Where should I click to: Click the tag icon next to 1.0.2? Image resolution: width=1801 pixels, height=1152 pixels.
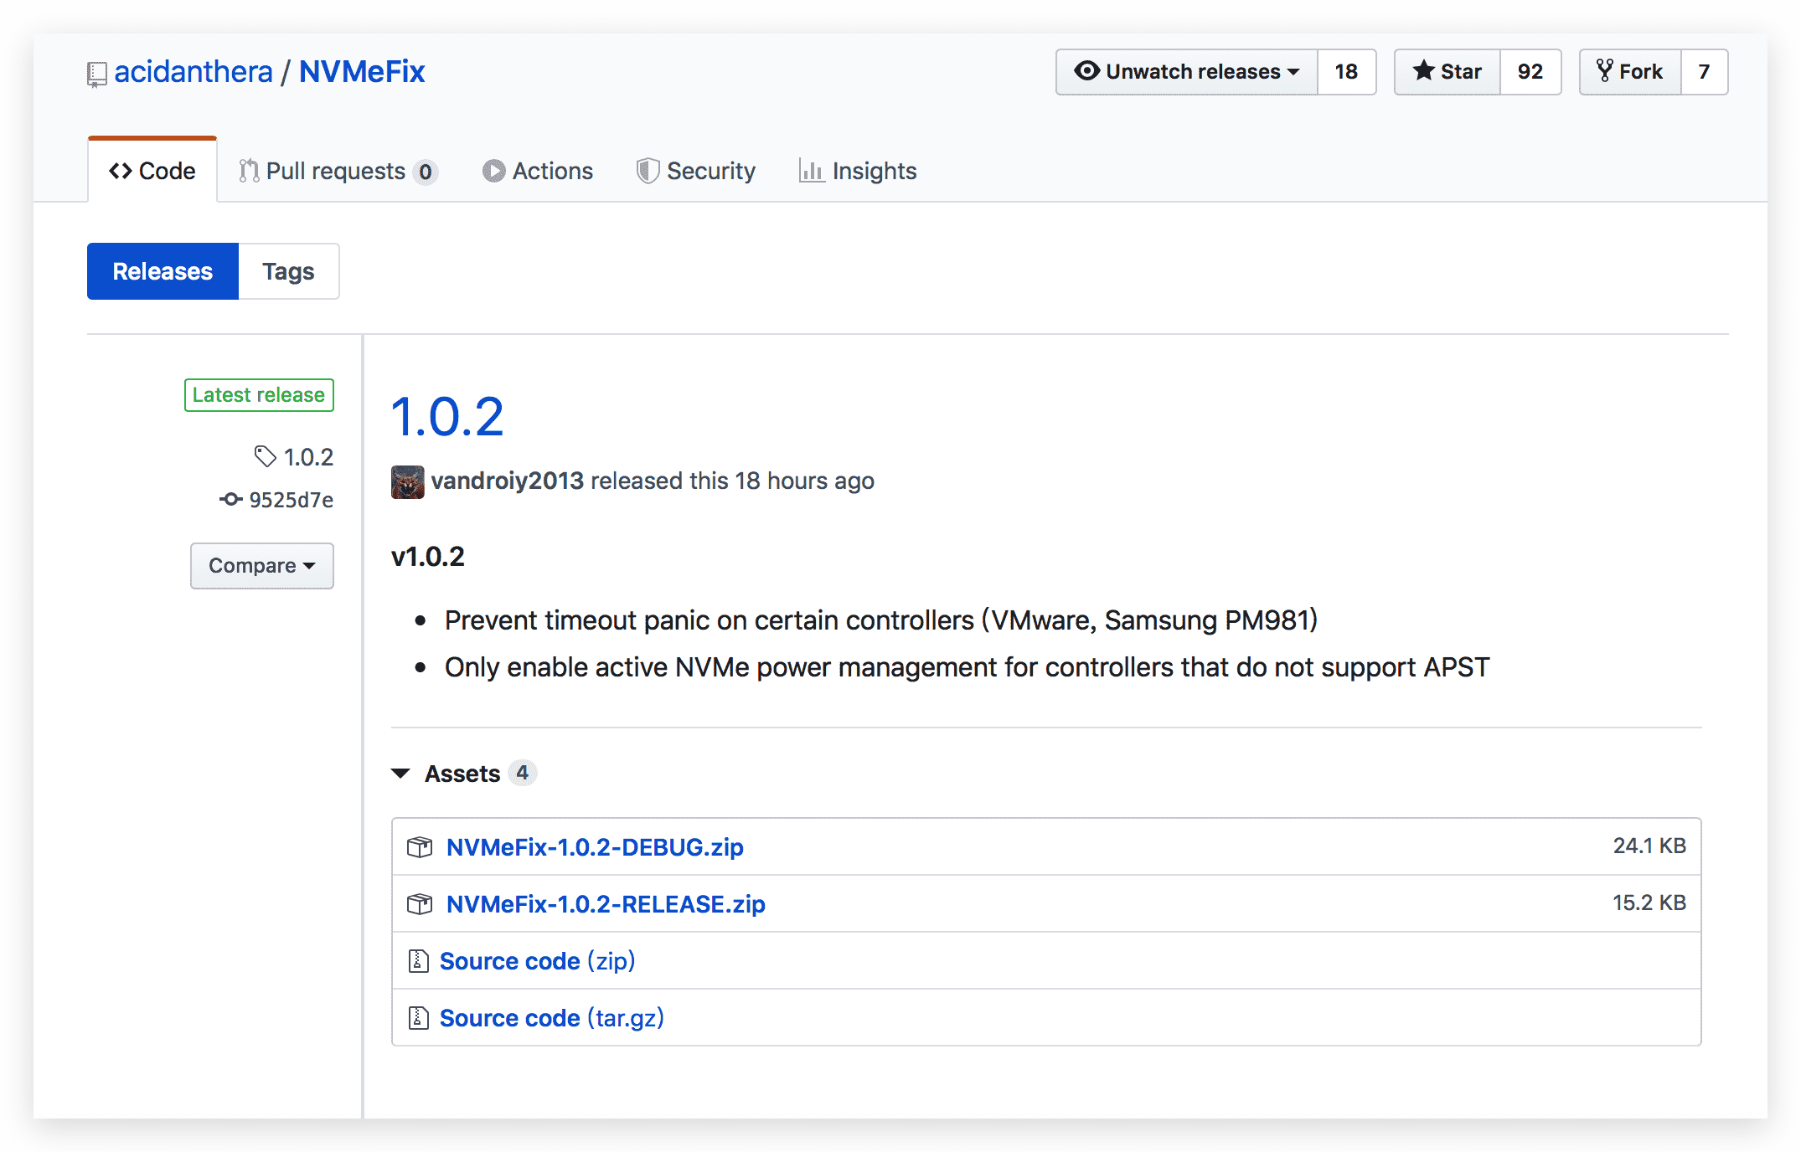(266, 456)
